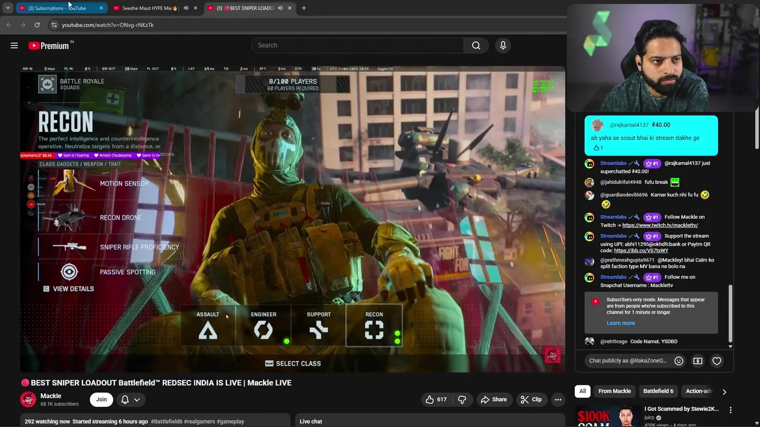Open the Mackle channel name link

tap(50, 396)
